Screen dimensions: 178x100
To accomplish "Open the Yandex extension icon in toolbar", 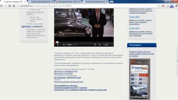I will click(163, 6).
